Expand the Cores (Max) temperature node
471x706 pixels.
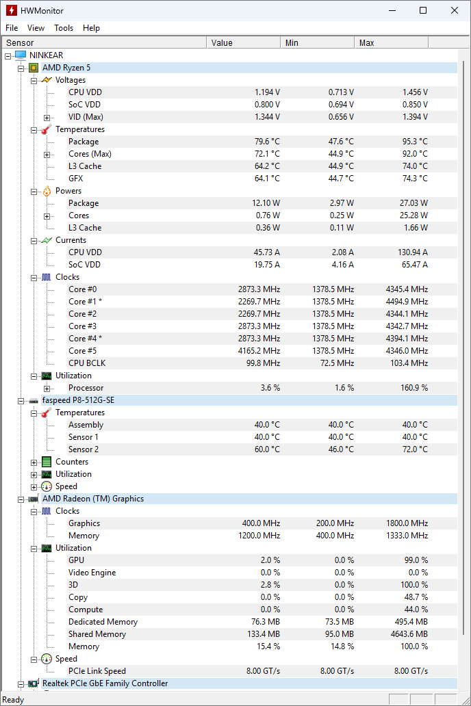[47, 154]
